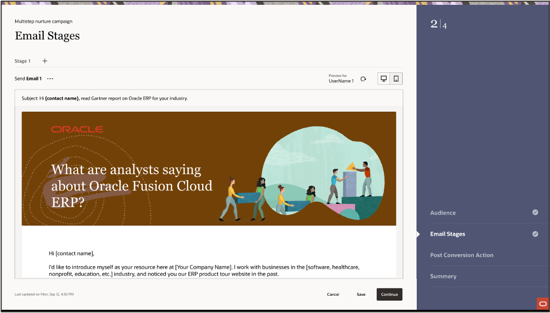Switch to desktop preview mode
This screenshot has height=313, width=550.
click(384, 79)
